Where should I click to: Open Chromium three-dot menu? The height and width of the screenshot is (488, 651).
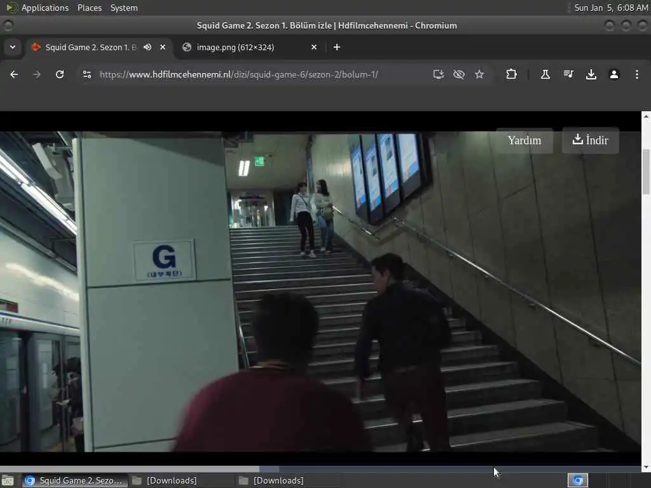637,74
